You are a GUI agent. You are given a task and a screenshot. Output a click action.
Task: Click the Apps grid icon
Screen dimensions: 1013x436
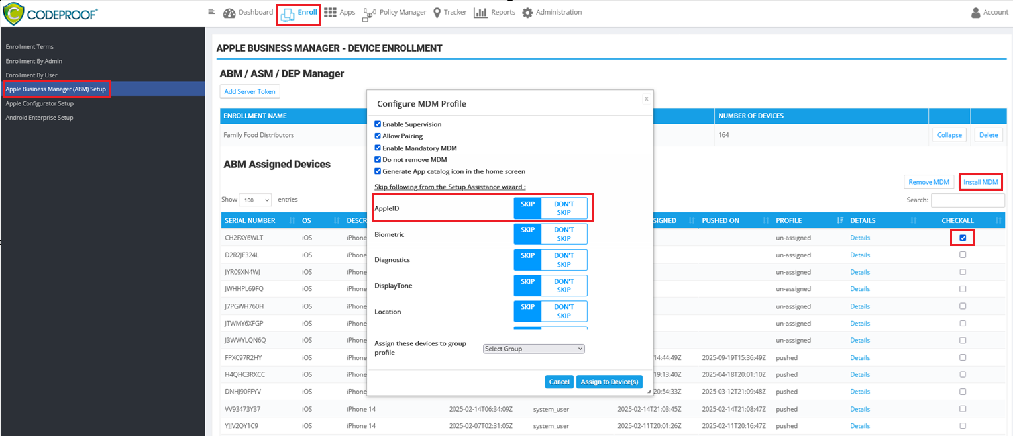330,13
